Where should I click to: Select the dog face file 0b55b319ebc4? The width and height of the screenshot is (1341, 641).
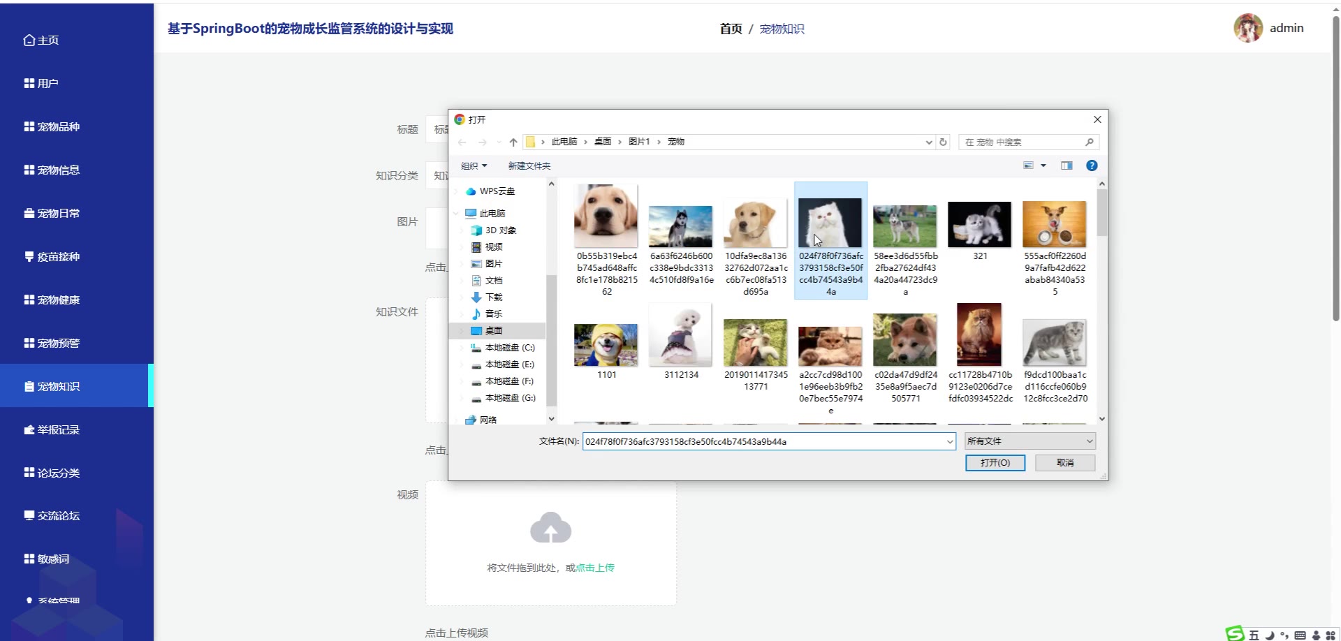pos(606,240)
